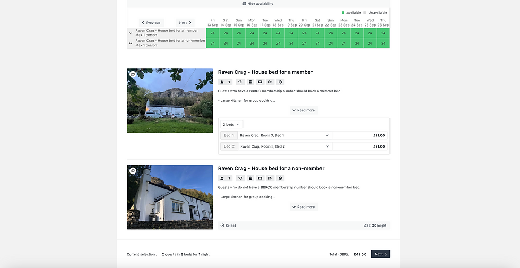520x268 pixels.
Task: Click the Bed 1 price £21.00
Action: (379, 135)
